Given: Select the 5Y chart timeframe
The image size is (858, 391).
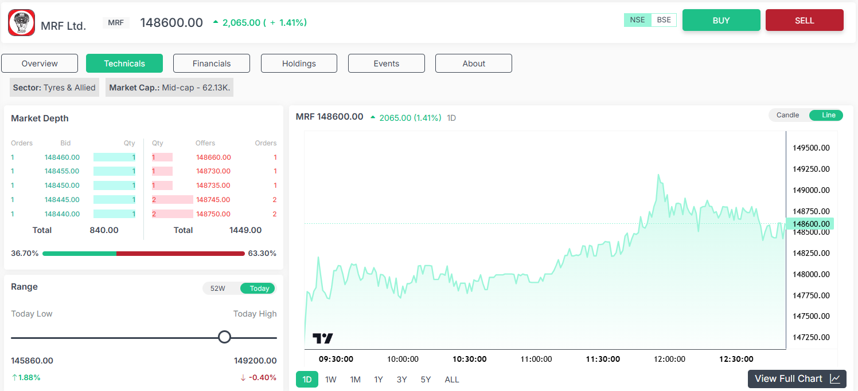Looking at the screenshot, I should coord(426,380).
